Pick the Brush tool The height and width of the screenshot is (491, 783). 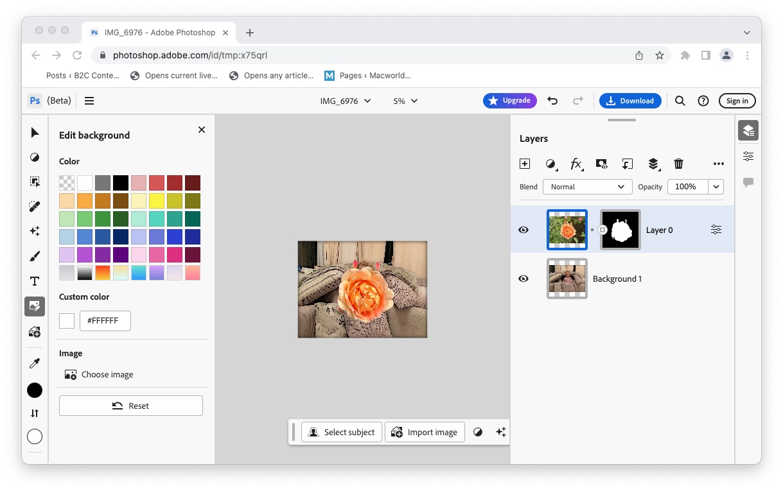point(35,255)
